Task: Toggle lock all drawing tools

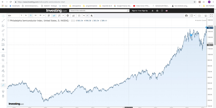Action: 3,76
